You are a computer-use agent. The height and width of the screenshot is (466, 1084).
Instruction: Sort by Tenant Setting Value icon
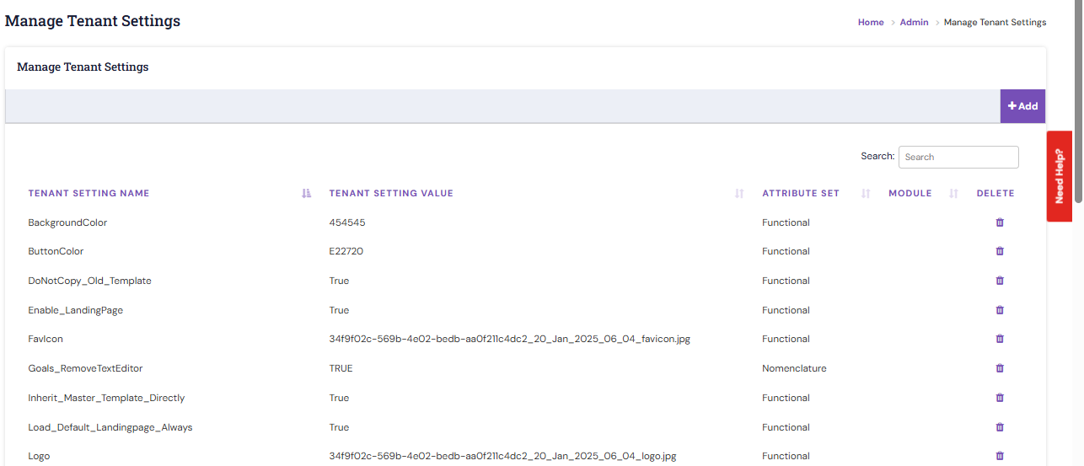pos(739,193)
